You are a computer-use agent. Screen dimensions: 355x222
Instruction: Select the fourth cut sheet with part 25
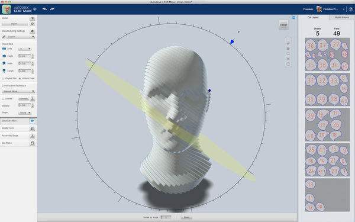click(x=327, y=160)
